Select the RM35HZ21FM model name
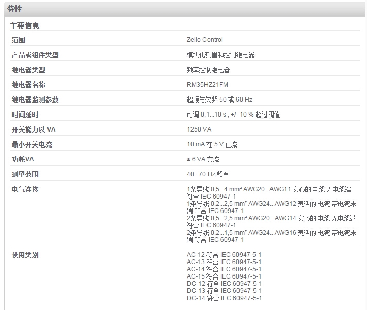367x310 pixels. click(x=208, y=85)
